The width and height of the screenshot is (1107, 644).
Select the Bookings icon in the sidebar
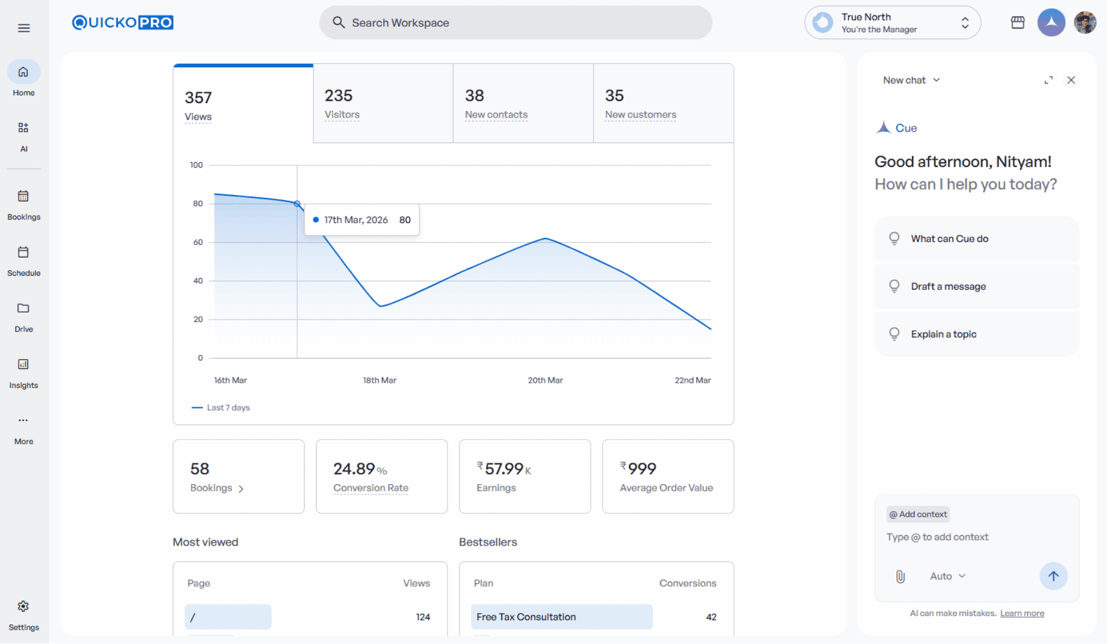(x=23, y=203)
